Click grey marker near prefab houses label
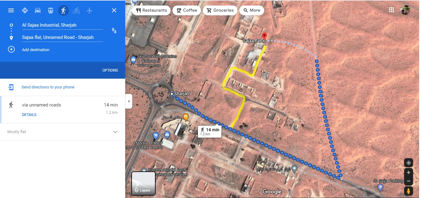Image resolution: width=421 pixels, height=198 pixels. [294, 169]
